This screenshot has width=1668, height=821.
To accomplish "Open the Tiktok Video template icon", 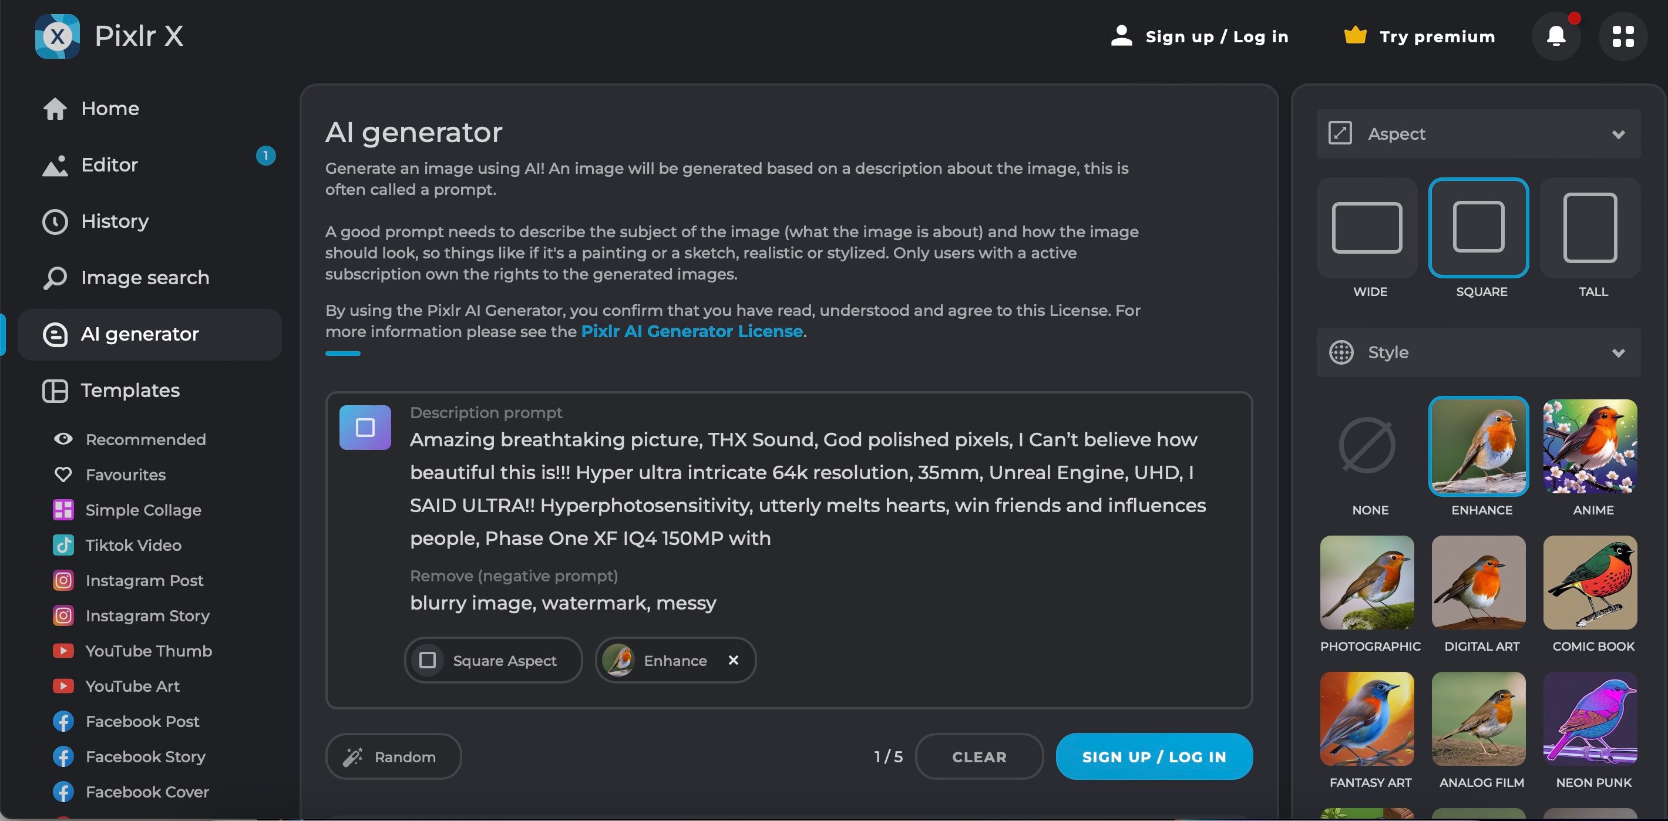I will pos(63,545).
